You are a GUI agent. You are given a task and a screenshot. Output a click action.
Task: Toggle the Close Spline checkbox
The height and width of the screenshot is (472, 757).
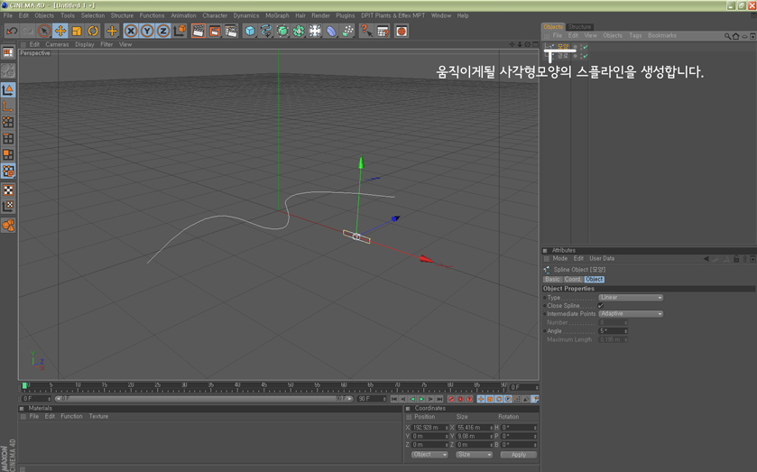pos(601,306)
